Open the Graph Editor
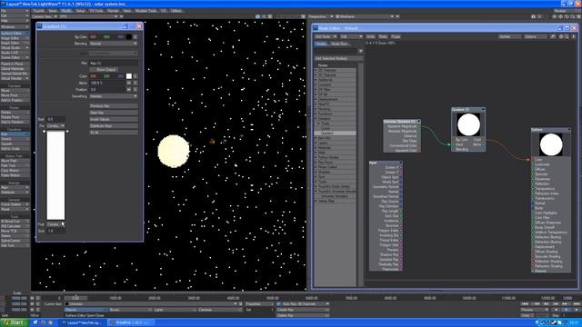 click(15, 43)
